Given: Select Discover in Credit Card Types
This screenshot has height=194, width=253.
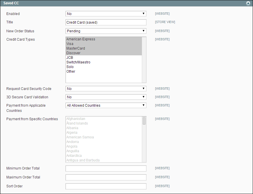Looking at the screenshot, I should [104, 53].
